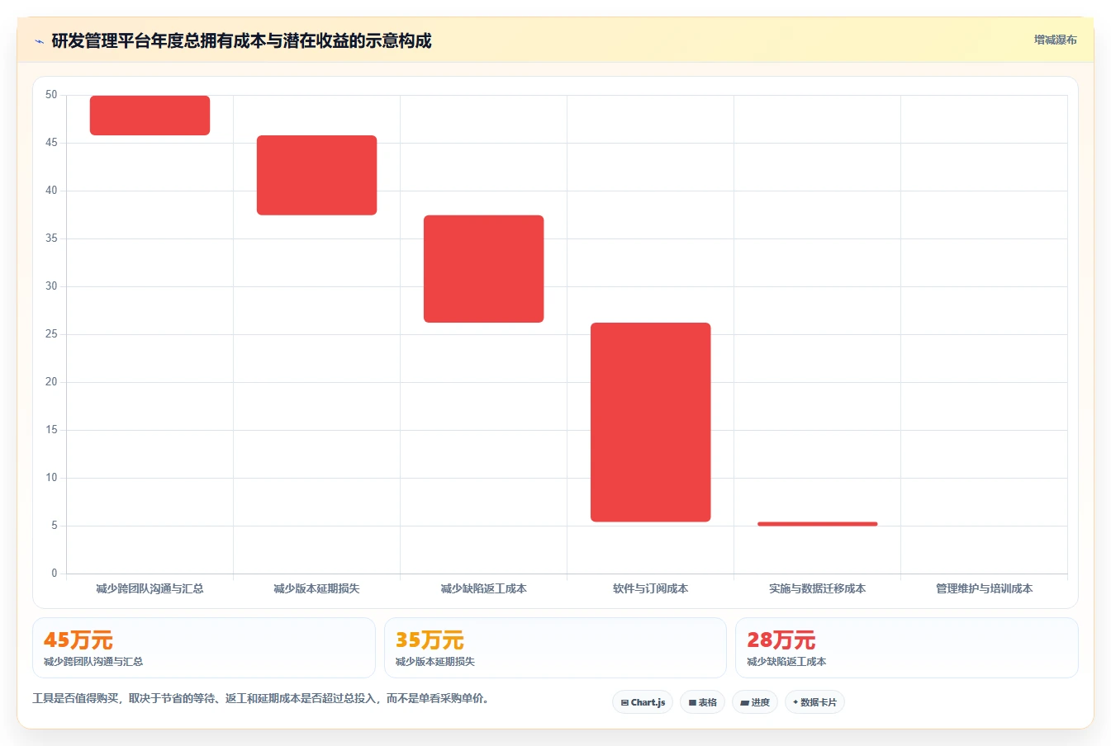Viewport: 1111px width, 746px height.
Task: Select the 表格 tag chip
Action: point(702,702)
